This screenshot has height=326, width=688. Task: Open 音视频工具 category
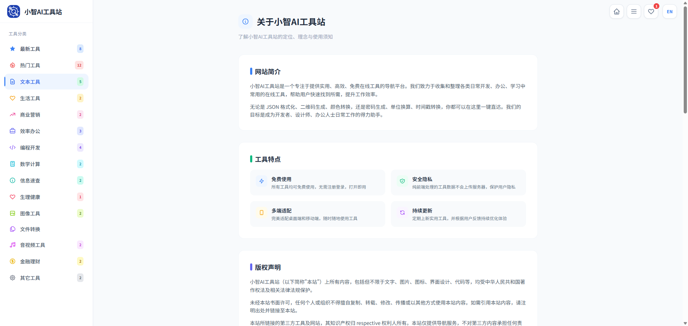point(46,245)
